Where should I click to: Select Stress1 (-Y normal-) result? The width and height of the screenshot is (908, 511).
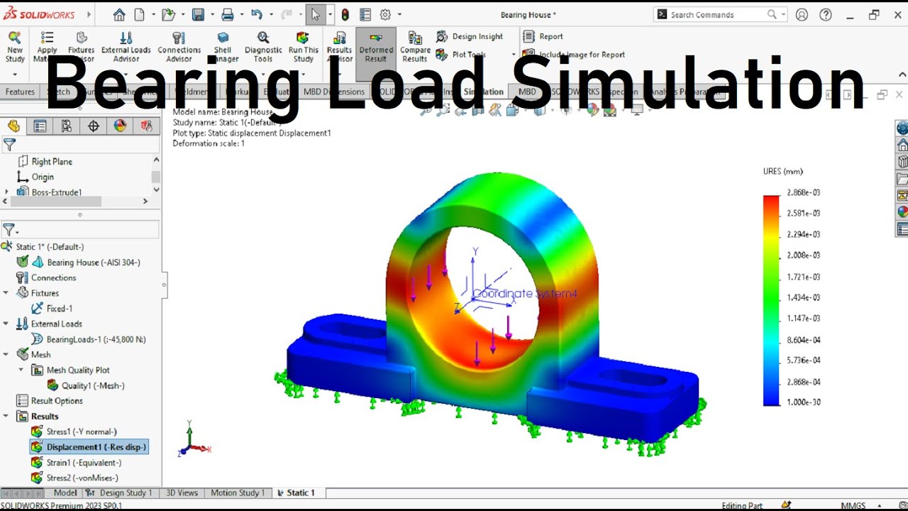click(74, 432)
